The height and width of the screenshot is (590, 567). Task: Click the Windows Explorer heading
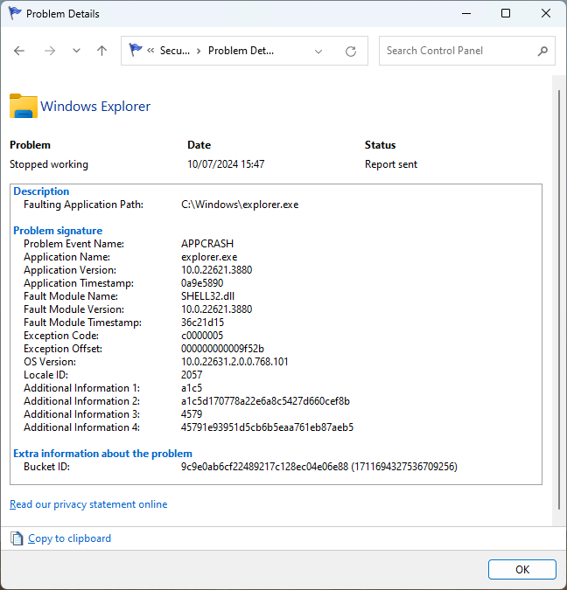pyautogui.click(x=95, y=107)
